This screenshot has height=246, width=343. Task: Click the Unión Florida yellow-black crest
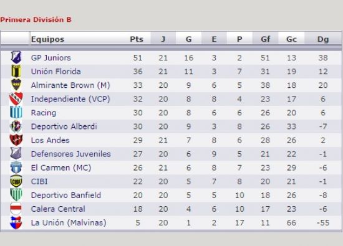pos(16,71)
